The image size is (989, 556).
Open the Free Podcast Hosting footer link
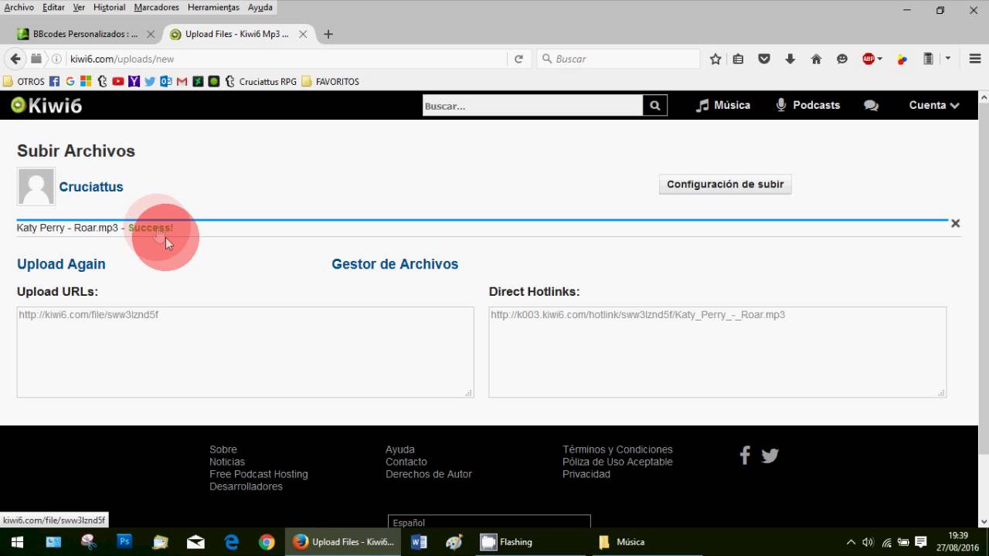259,474
